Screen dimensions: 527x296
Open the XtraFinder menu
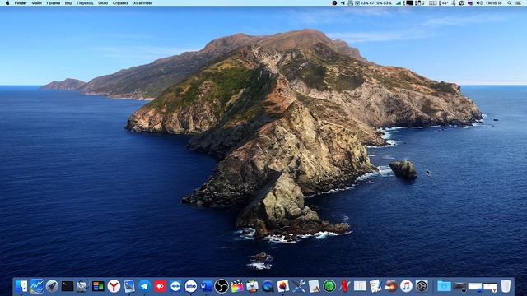click(x=142, y=3)
